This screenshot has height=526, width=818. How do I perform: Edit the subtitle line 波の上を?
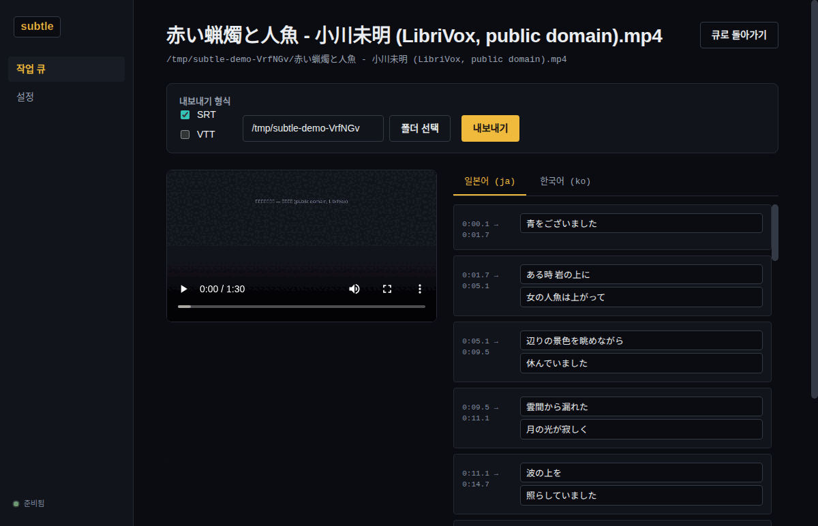641,473
